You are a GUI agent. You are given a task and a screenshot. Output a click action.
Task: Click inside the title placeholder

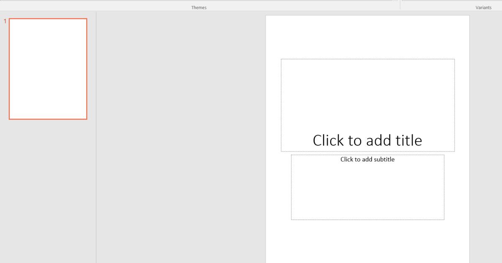(367, 104)
